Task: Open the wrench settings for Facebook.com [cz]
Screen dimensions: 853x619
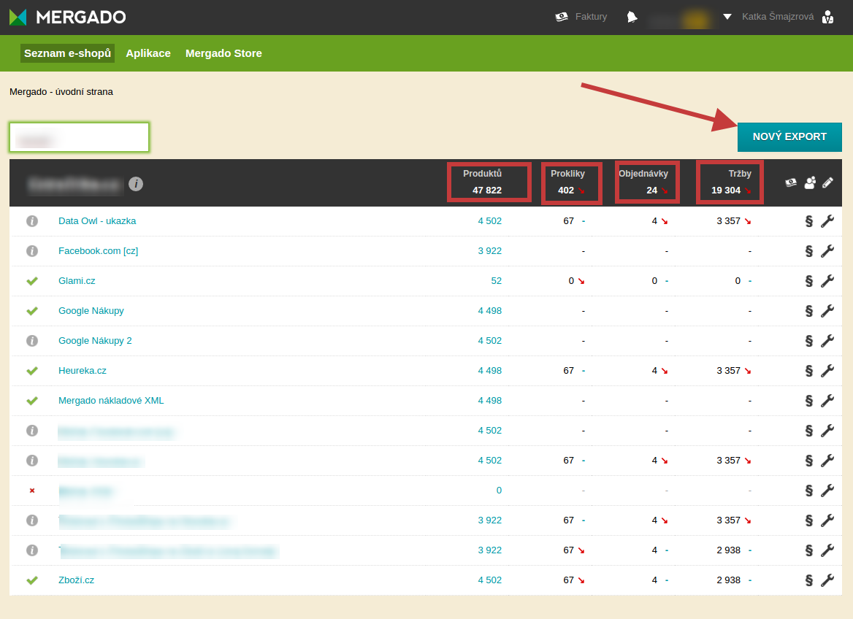Action: click(827, 251)
